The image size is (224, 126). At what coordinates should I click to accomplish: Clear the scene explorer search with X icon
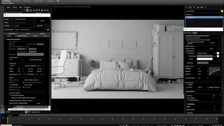coord(24,10)
